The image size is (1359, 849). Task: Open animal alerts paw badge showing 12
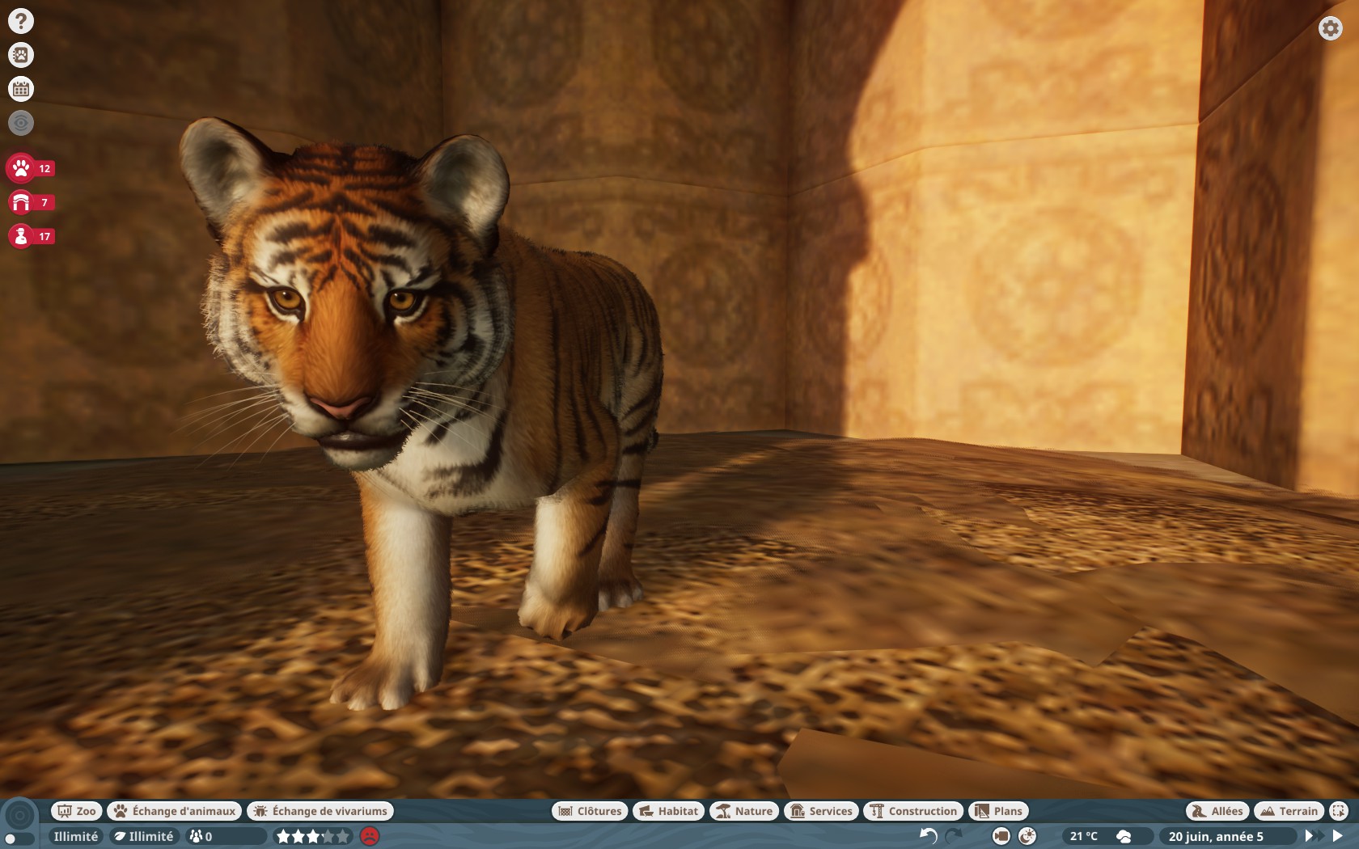point(31,168)
